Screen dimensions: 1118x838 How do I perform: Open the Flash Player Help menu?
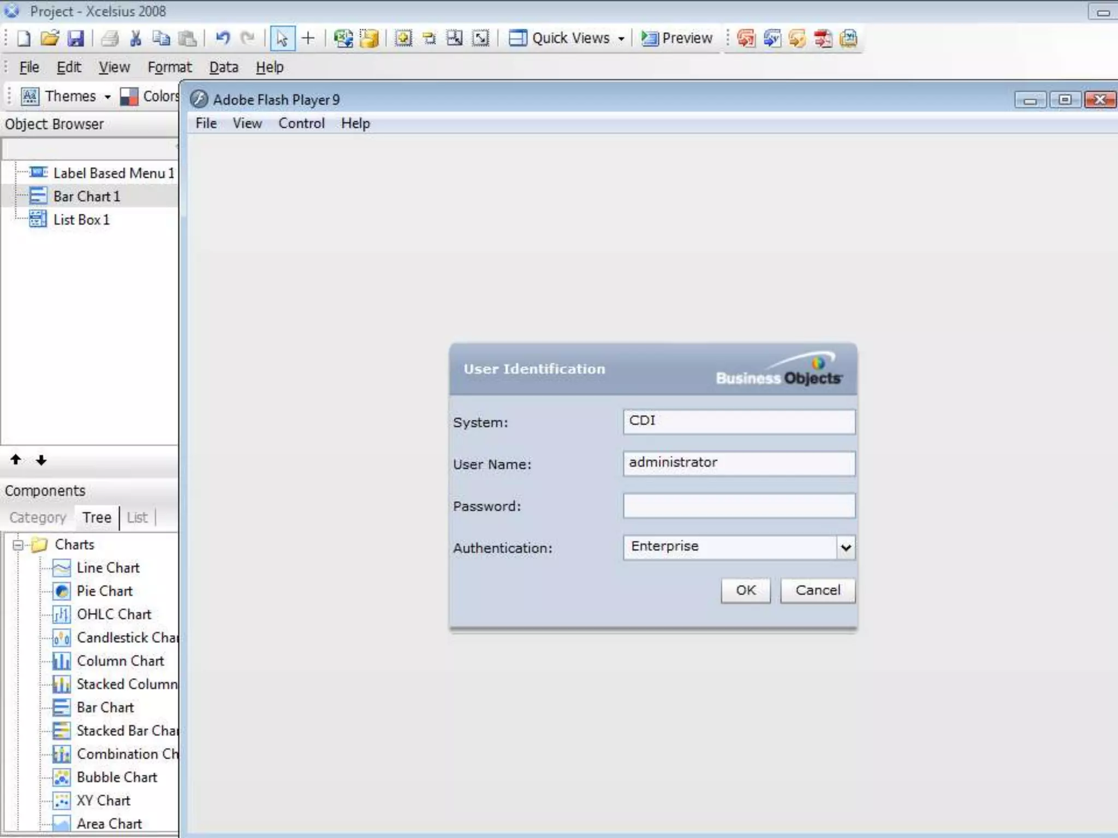[x=355, y=123]
